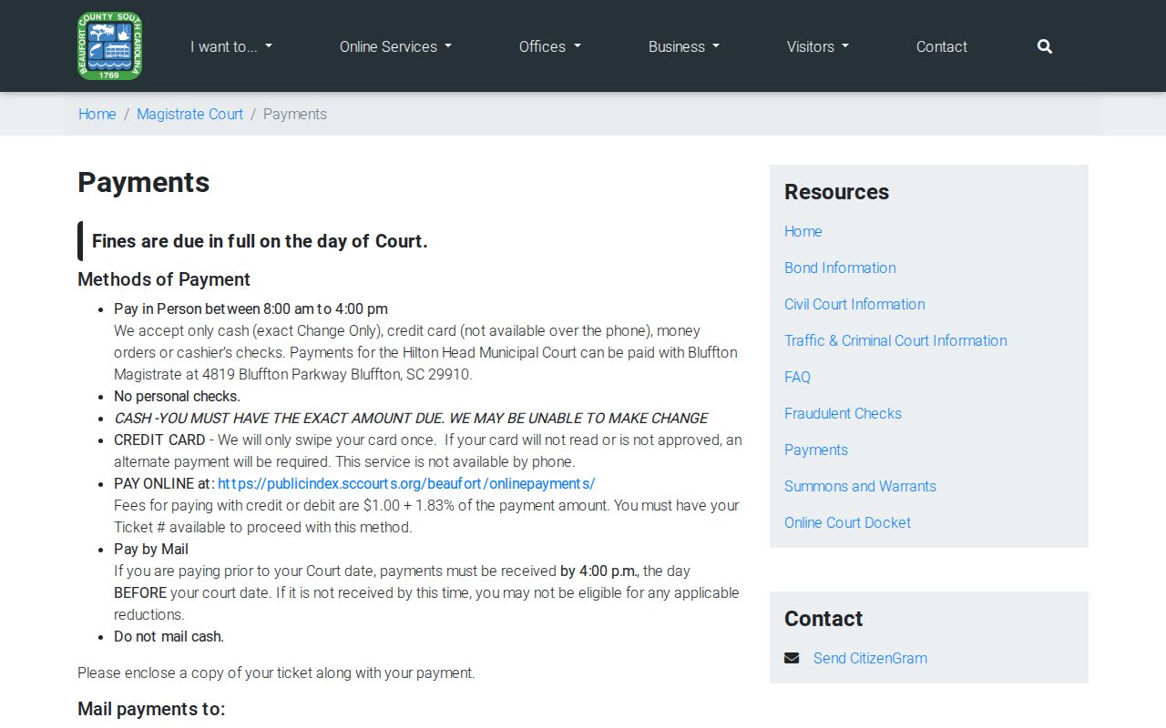Screen dimensions: 1166x728
Task: View the Fraudulent Checks page
Action: pyautogui.click(x=843, y=413)
